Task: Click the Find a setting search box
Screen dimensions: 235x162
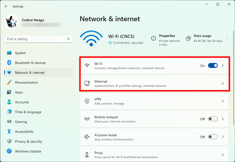Action: 36,39
